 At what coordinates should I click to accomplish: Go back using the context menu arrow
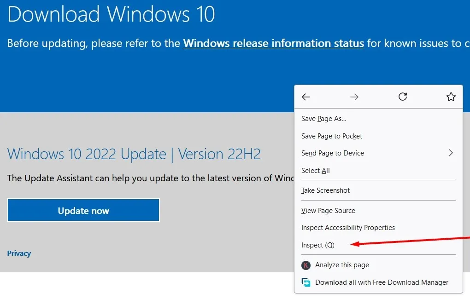pyautogui.click(x=306, y=97)
